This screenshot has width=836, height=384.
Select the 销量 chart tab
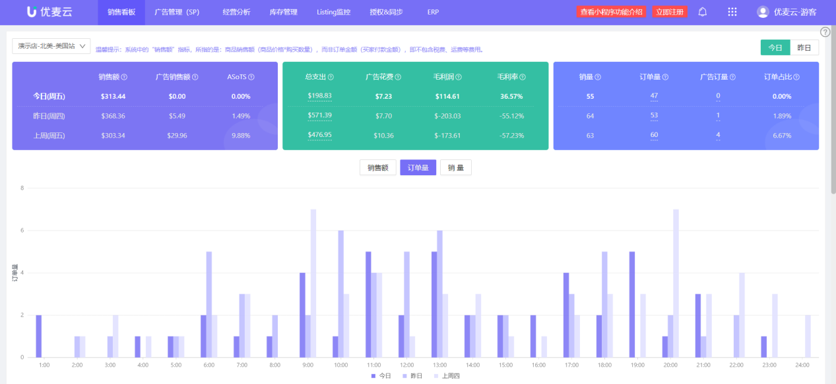(455, 167)
